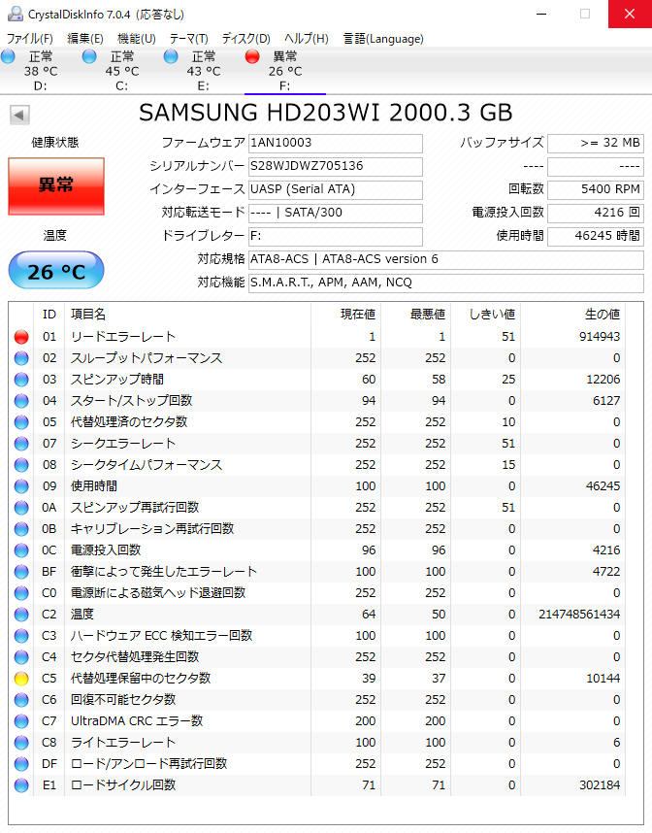
Task: Close the CrystalDiskInfo window
Action: (x=630, y=14)
